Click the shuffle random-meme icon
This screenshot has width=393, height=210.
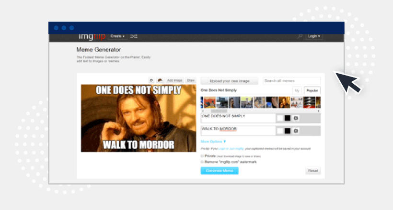134,36
